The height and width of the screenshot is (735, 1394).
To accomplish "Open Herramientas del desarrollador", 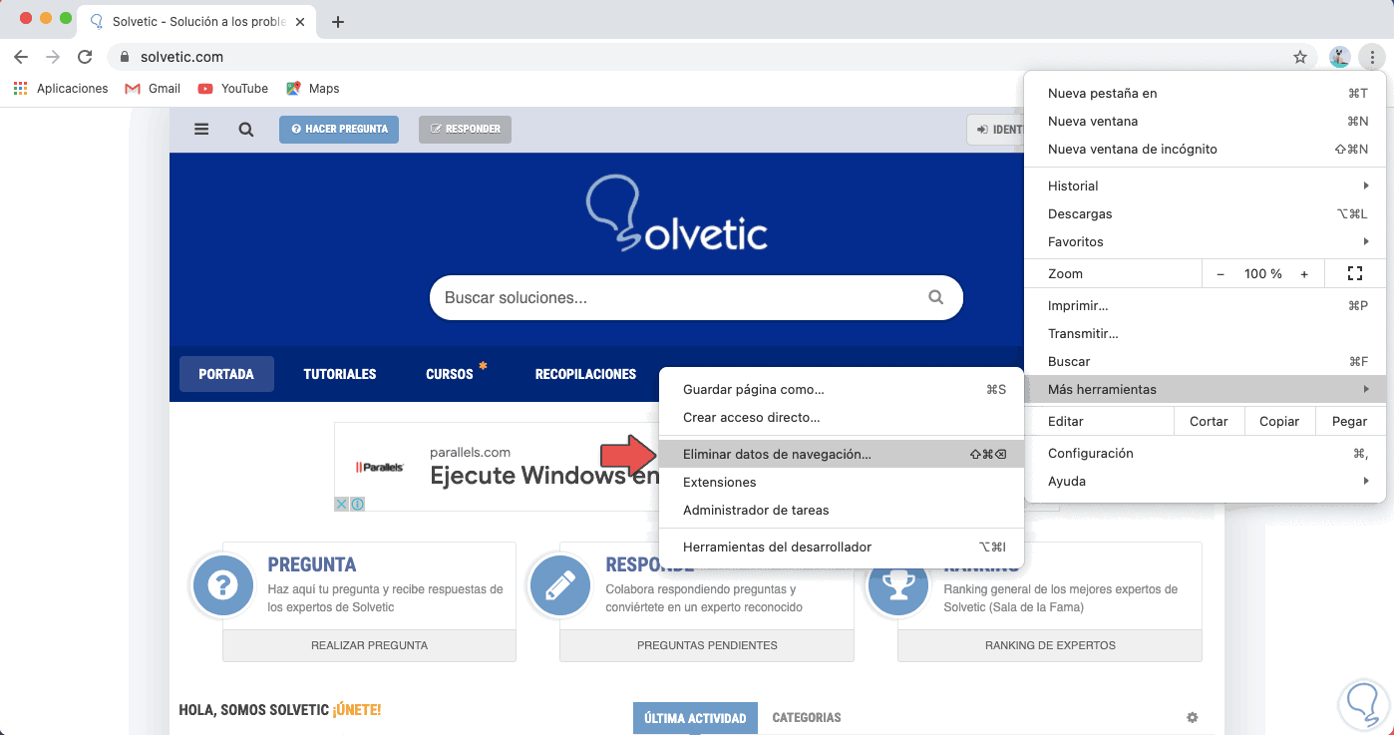I will tap(842, 547).
